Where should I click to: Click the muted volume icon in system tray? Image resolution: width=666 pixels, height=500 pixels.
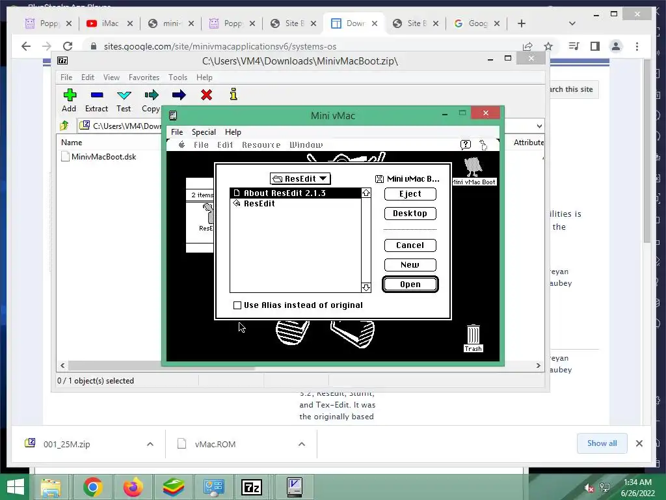point(588,488)
